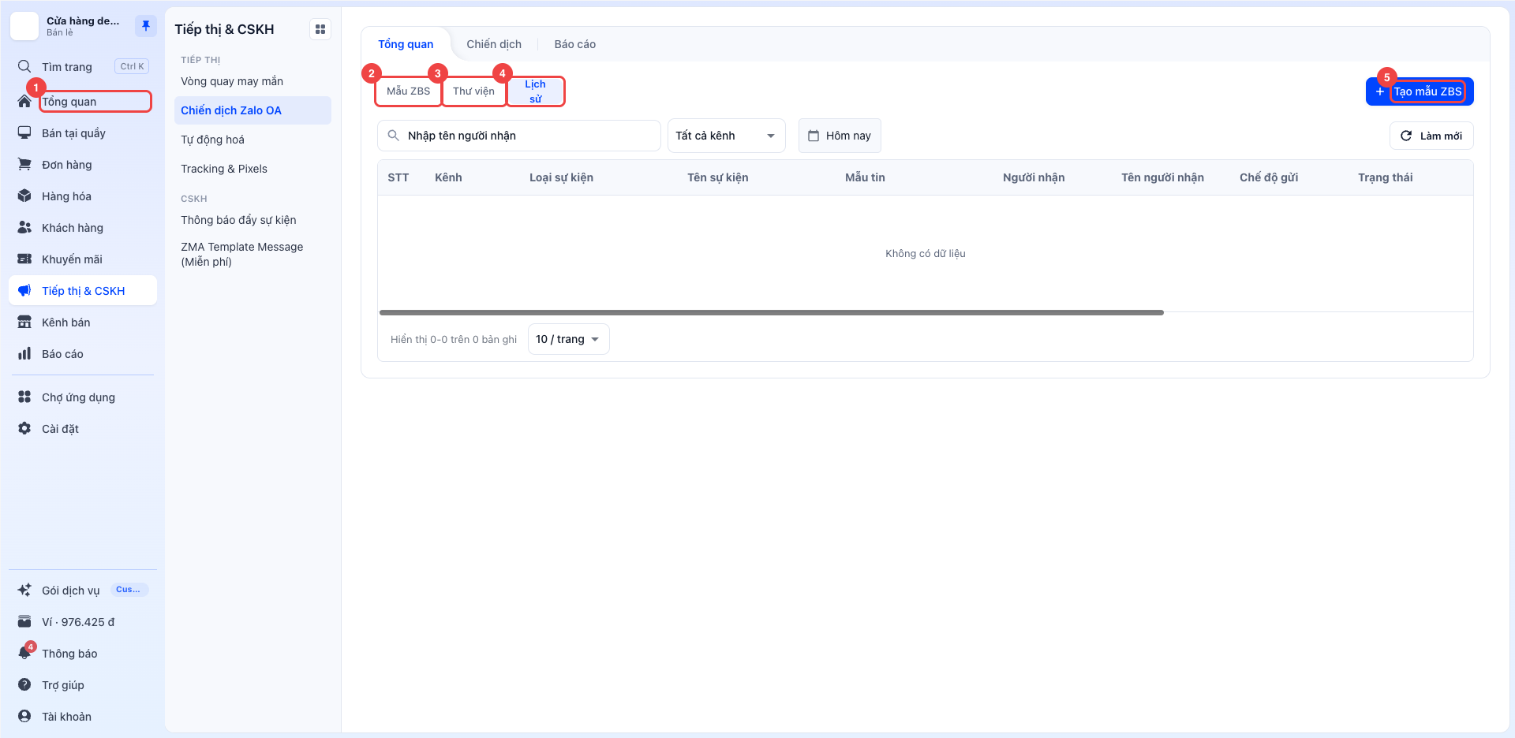Open the Tất cả kênh channel dropdown

[726, 136]
